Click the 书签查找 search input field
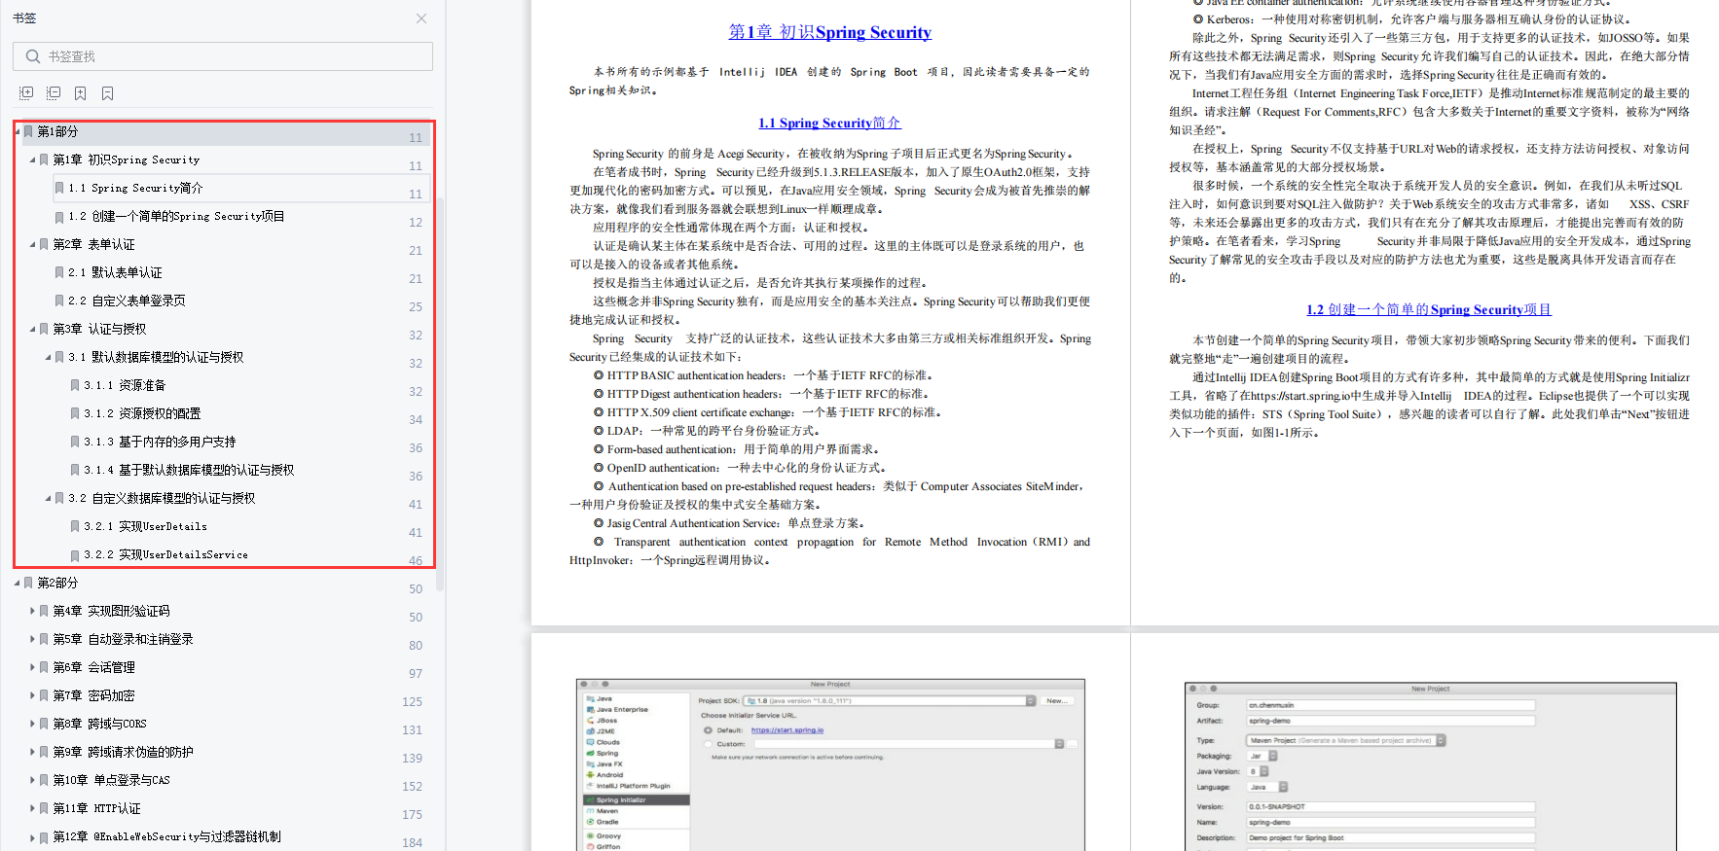Viewport: 1719px width, 851px height. 223,56
